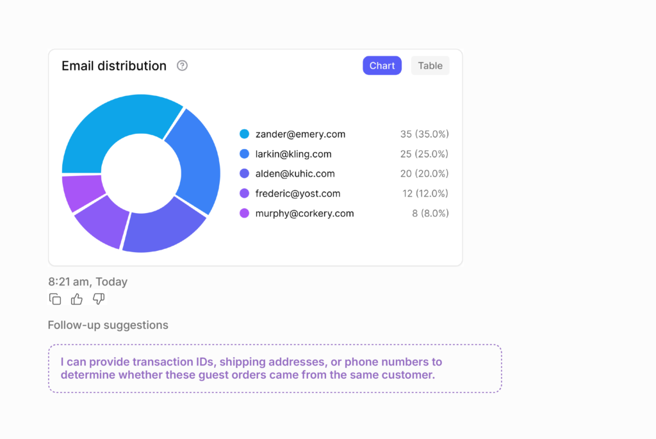Give a thumbs down to the response

[x=99, y=299]
